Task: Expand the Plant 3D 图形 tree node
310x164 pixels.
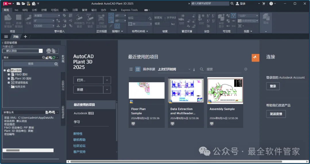Action: coord(9,79)
